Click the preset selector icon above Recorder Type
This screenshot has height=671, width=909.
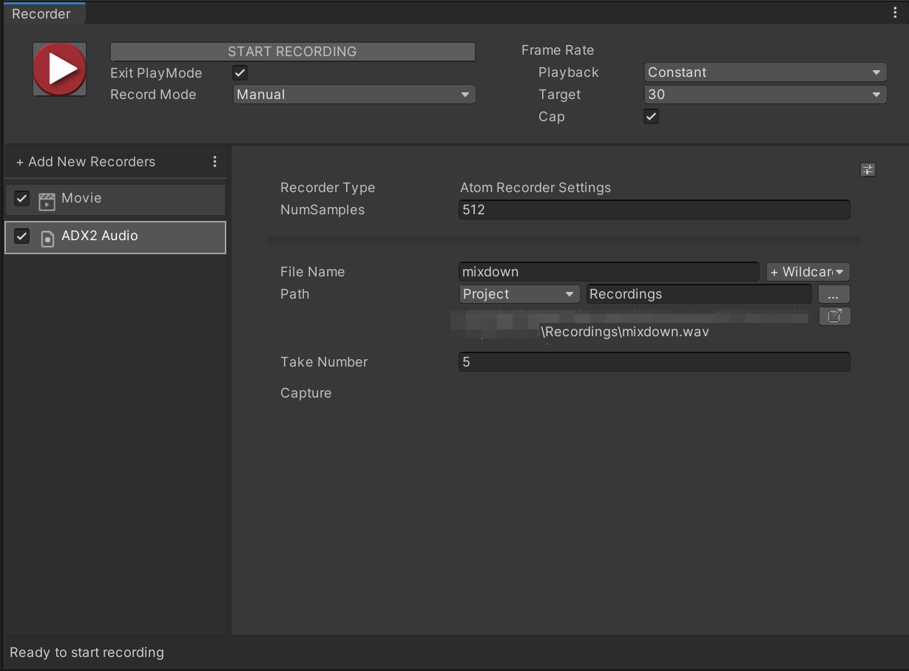(x=868, y=170)
